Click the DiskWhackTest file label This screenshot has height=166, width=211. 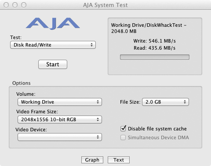click(x=149, y=28)
